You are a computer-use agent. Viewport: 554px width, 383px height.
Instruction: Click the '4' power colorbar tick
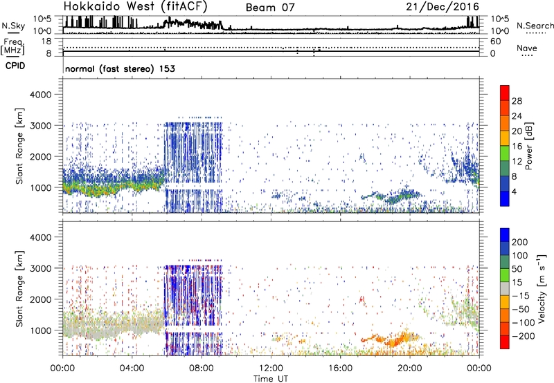[514, 192]
